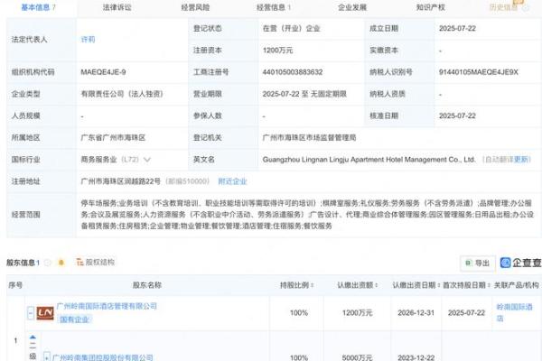This screenshot has width=542, height=361.
Task: Select organization code MAEQE4JE-9
Action: (x=103, y=72)
